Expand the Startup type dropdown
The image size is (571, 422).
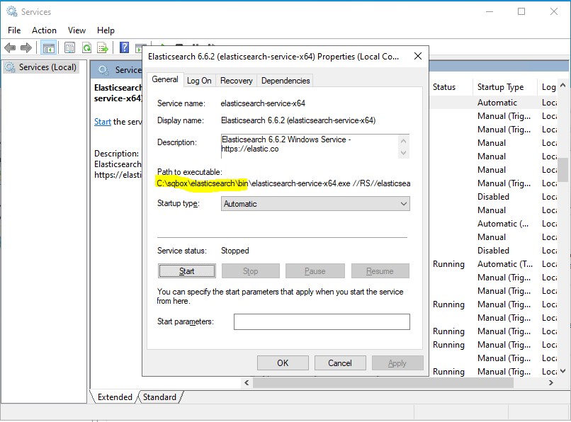(315, 203)
